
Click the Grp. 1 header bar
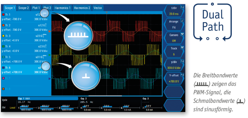[x=48, y=98]
